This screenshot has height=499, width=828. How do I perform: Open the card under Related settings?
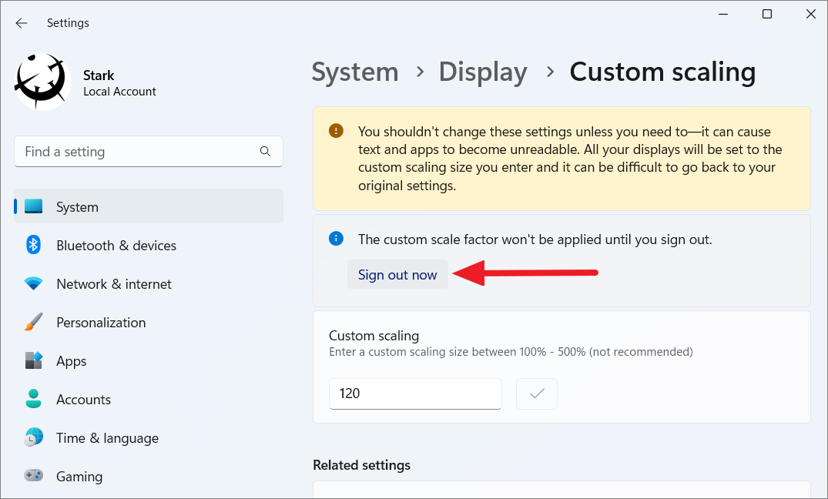tap(561, 493)
